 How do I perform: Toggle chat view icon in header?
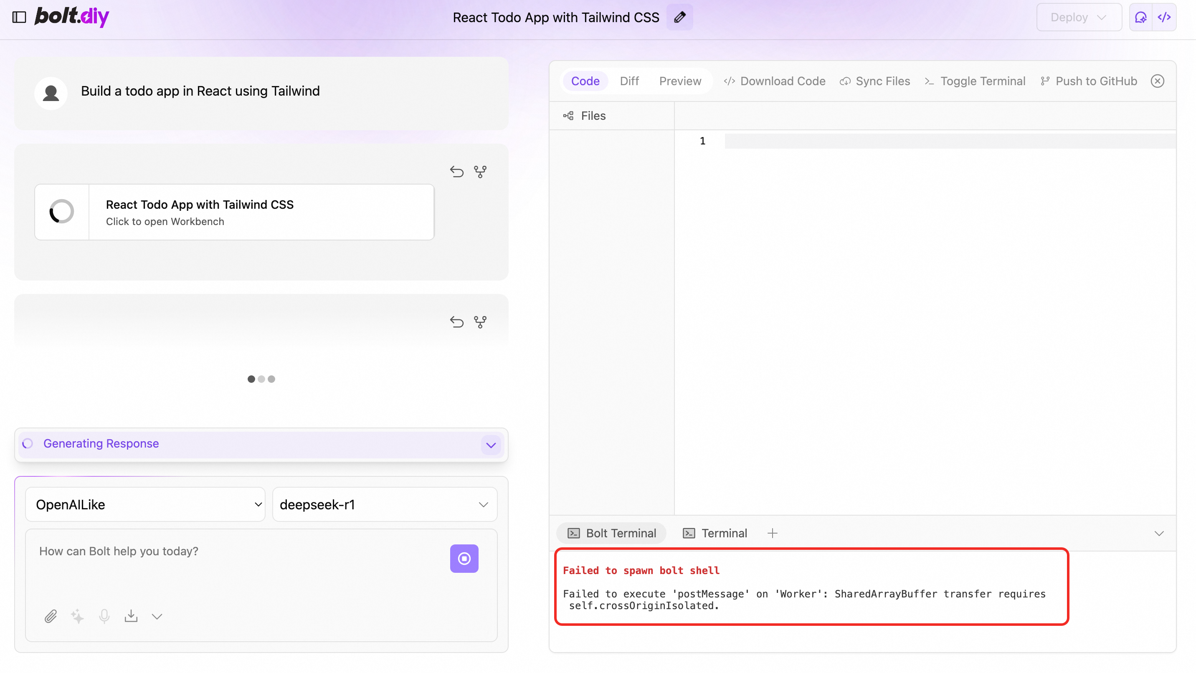tap(1141, 17)
